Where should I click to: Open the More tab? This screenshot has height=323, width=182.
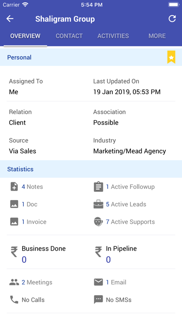point(157,36)
